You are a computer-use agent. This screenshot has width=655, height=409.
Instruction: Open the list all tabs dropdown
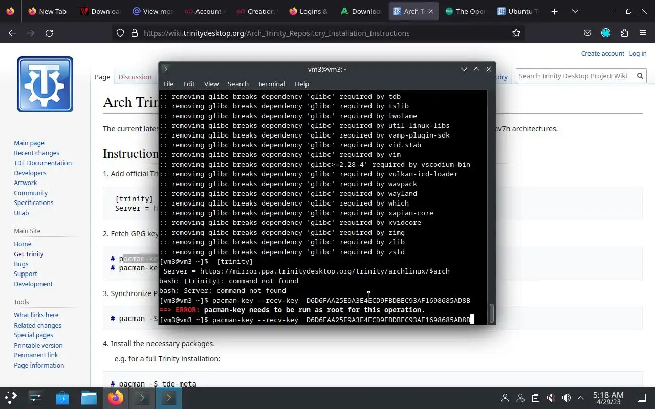pos(575,11)
